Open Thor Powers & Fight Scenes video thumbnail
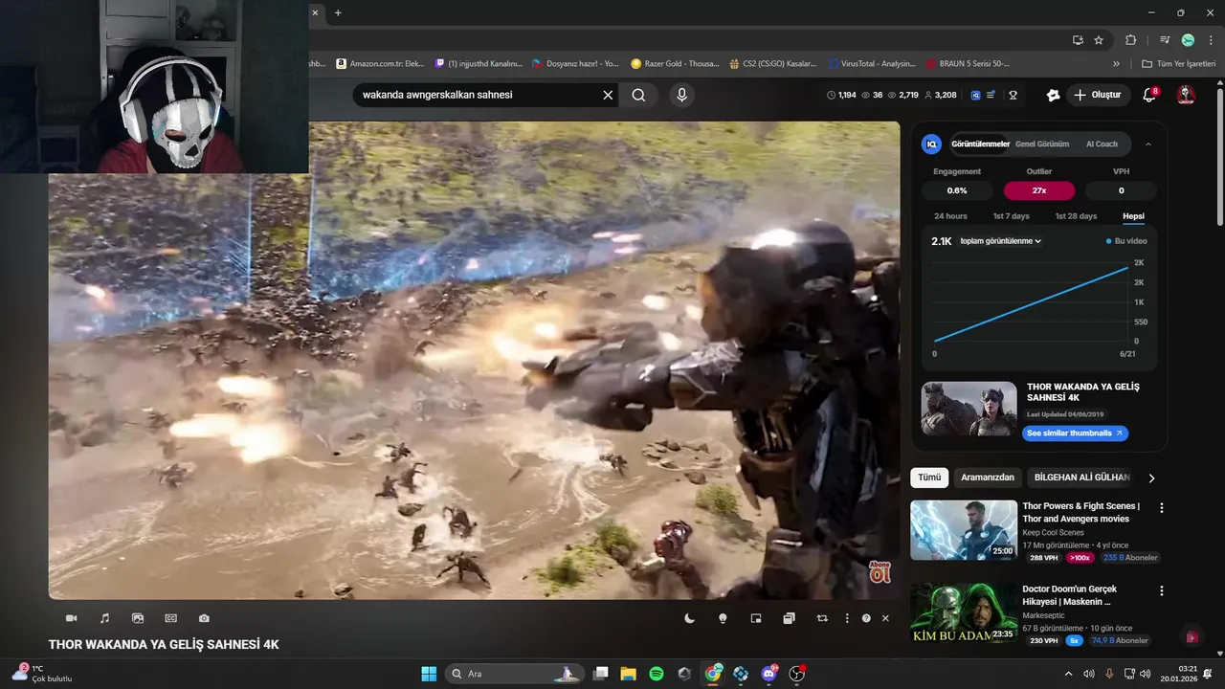The width and height of the screenshot is (1225, 689). point(963,530)
